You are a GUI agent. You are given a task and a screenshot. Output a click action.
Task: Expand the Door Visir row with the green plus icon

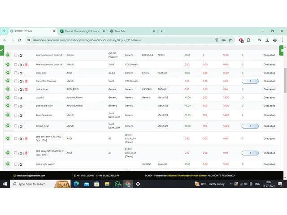8,73
